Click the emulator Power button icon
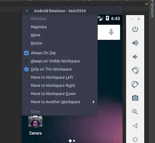The image size is (155, 143). click(135, 29)
